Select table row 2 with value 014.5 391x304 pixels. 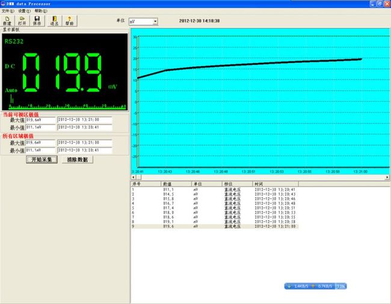(215, 194)
